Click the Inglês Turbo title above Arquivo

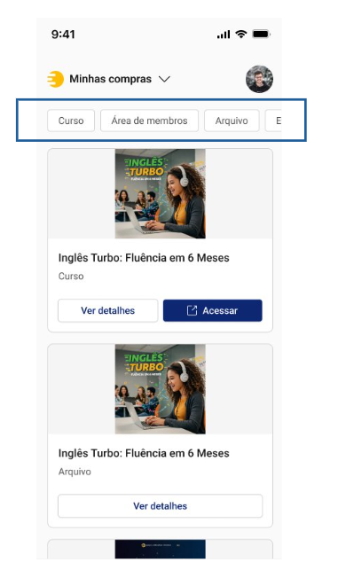point(144,453)
